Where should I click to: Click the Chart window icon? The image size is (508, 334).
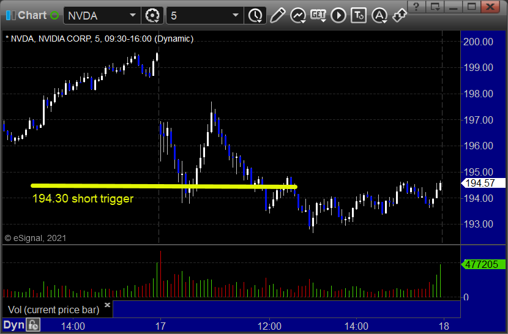coord(10,15)
